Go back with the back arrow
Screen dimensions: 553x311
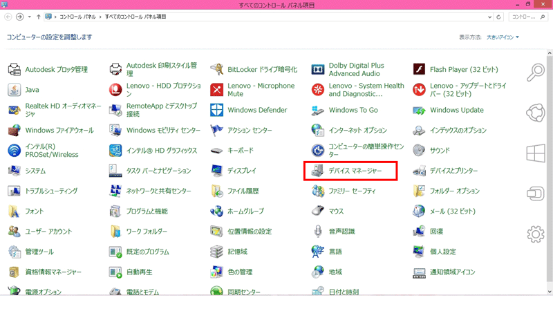click(x=8, y=17)
